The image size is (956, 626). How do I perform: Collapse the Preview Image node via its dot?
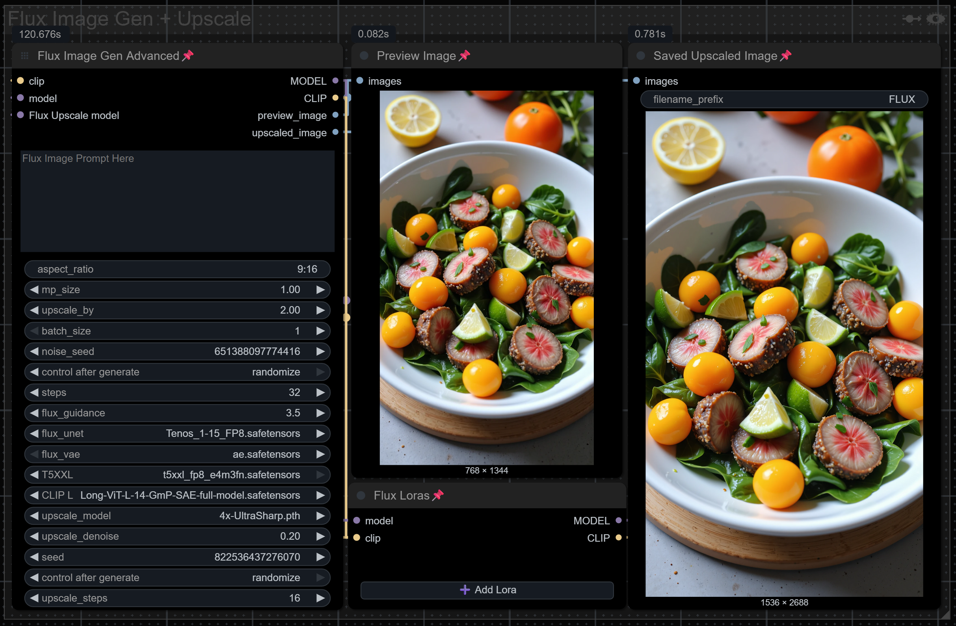pyautogui.click(x=364, y=56)
